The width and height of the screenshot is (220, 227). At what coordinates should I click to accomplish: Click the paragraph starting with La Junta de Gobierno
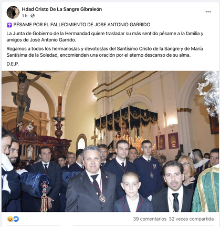pyautogui.click(x=105, y=37)
